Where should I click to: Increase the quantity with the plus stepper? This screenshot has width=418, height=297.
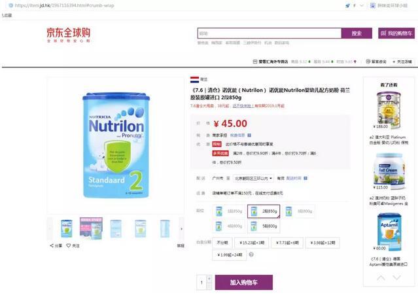click(209, 279)
